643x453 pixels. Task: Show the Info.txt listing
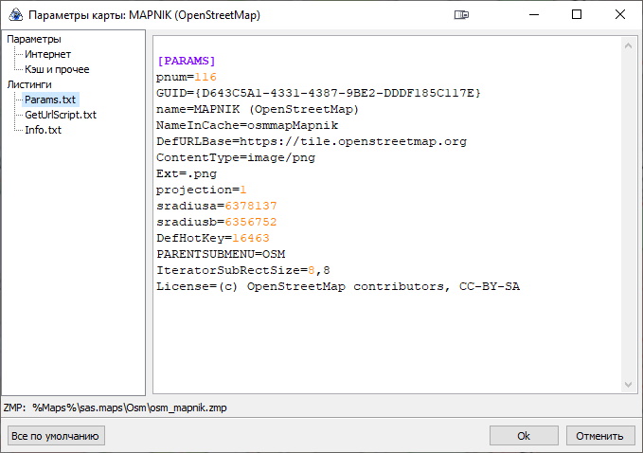43,130
